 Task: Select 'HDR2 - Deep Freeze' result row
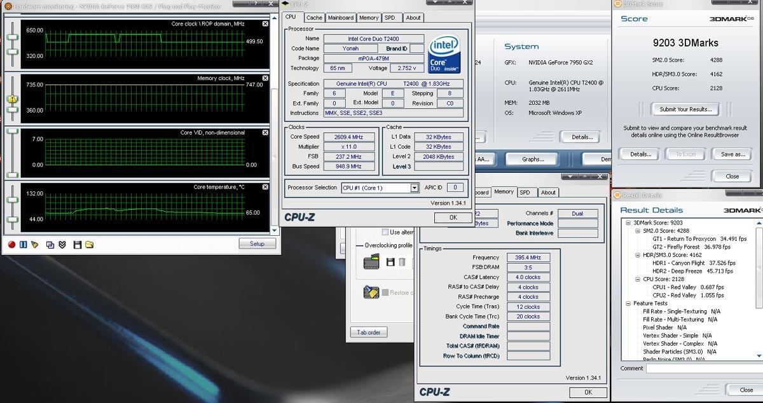pyautogui.click(x=694, y=271)
